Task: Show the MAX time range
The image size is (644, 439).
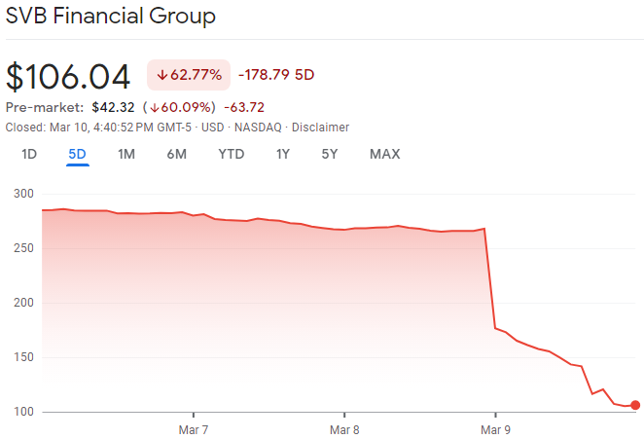Action: click(x=384, y=154)
